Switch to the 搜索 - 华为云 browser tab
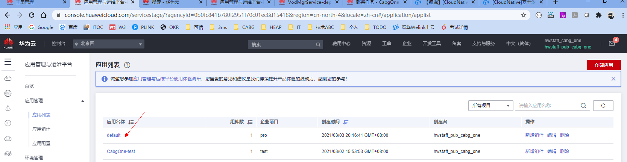This screenshot has width=627, height=162. coord(172,3)
